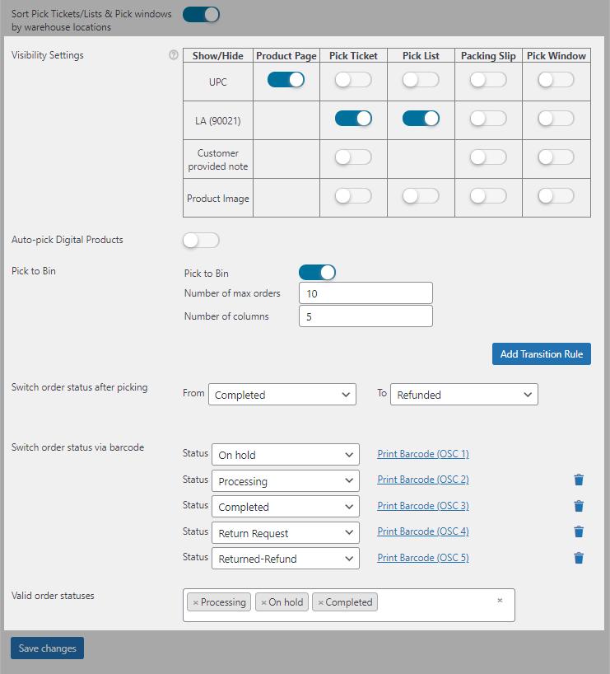The height and width of the screenshot is (674, 610).
Task: Click the Add Transition Rule button
Action: tap(541, 353)
